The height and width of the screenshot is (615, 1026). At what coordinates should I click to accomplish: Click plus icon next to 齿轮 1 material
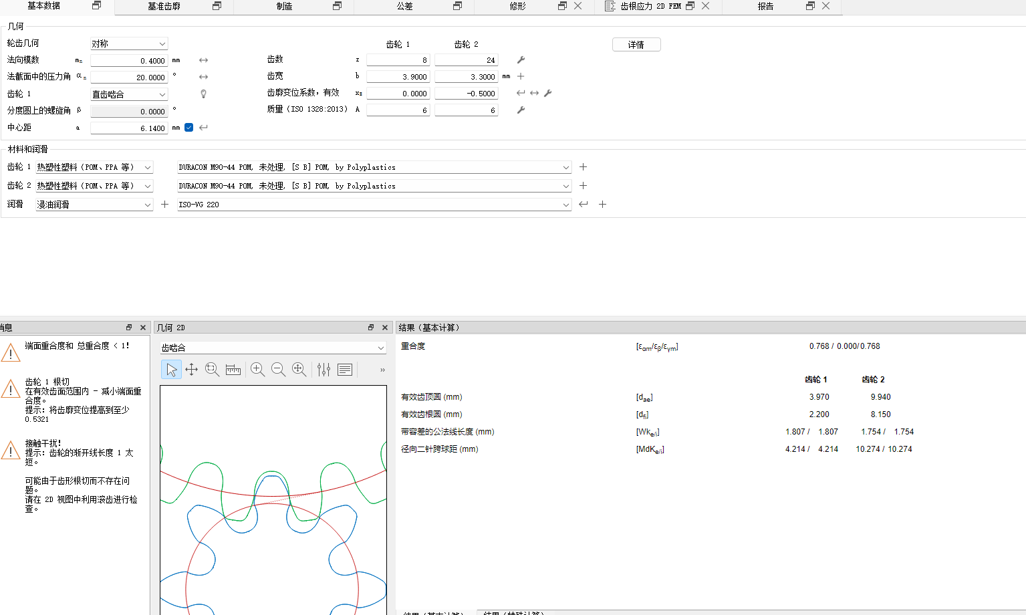click(x=583, y=167)
